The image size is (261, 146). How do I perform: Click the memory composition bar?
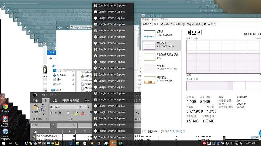tap(224, 86)
